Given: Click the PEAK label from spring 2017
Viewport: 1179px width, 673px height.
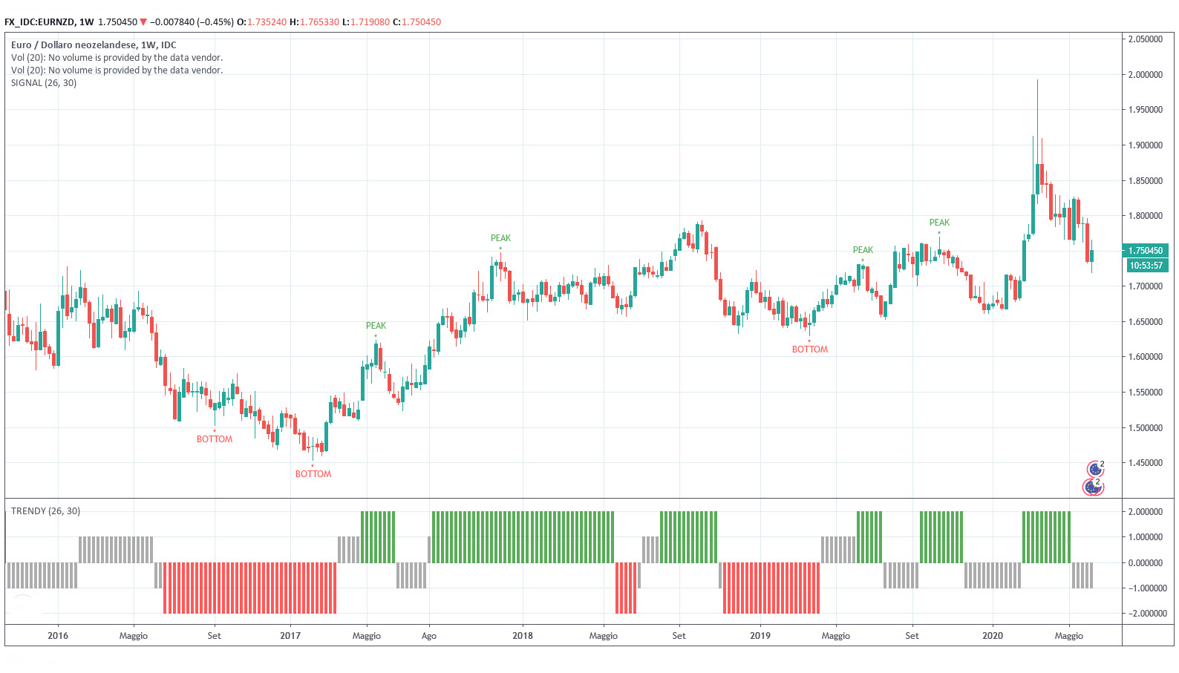Looking at the screenshot, I should click(376, 326).
